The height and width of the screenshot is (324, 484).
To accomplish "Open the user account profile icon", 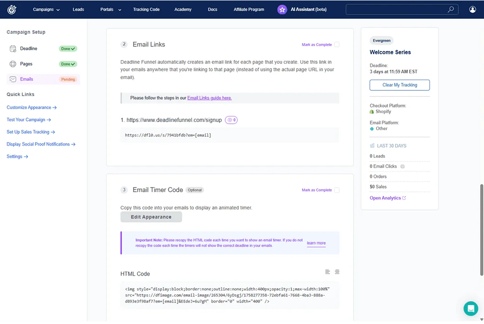I will pyautogui.click(x=472, y=10).
